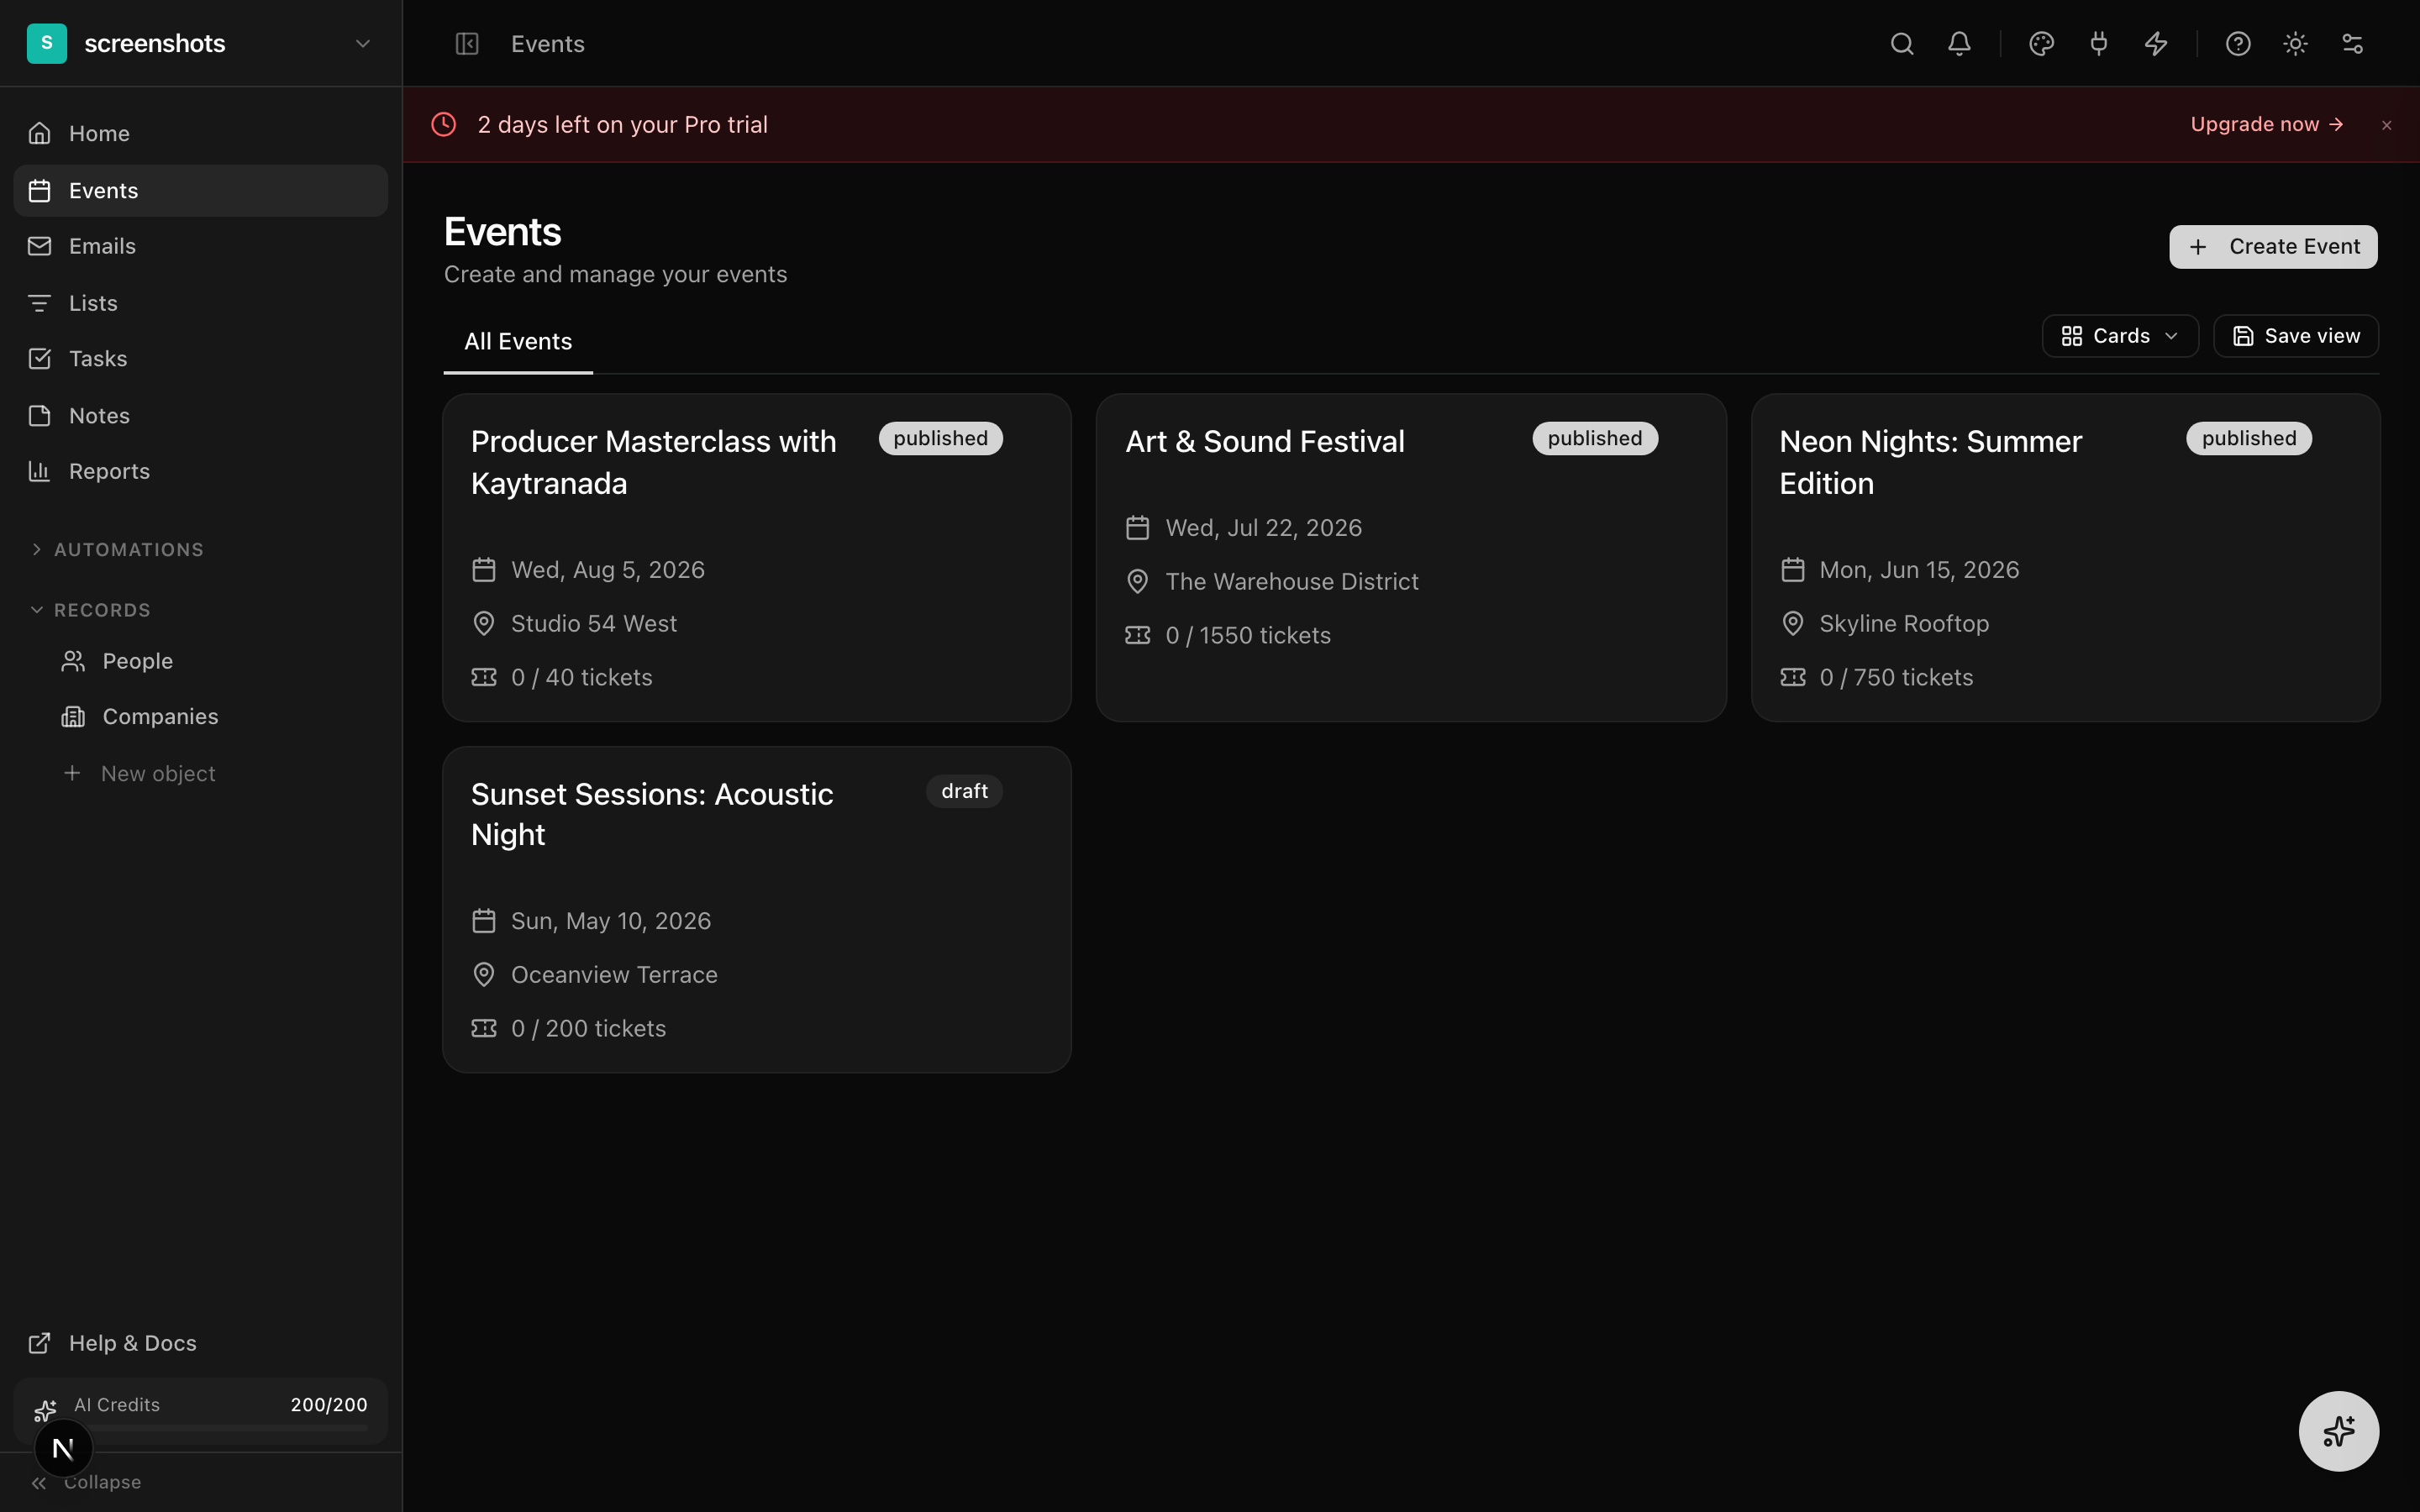Click published badge on Art & Sound Festival
The height and width of the screenshot is (1512, 2420).
pyautogui.click(x=1595, y=438)
